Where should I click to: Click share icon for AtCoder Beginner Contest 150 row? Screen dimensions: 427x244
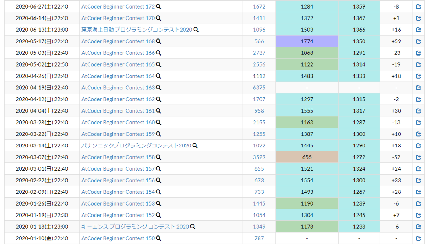418,238
